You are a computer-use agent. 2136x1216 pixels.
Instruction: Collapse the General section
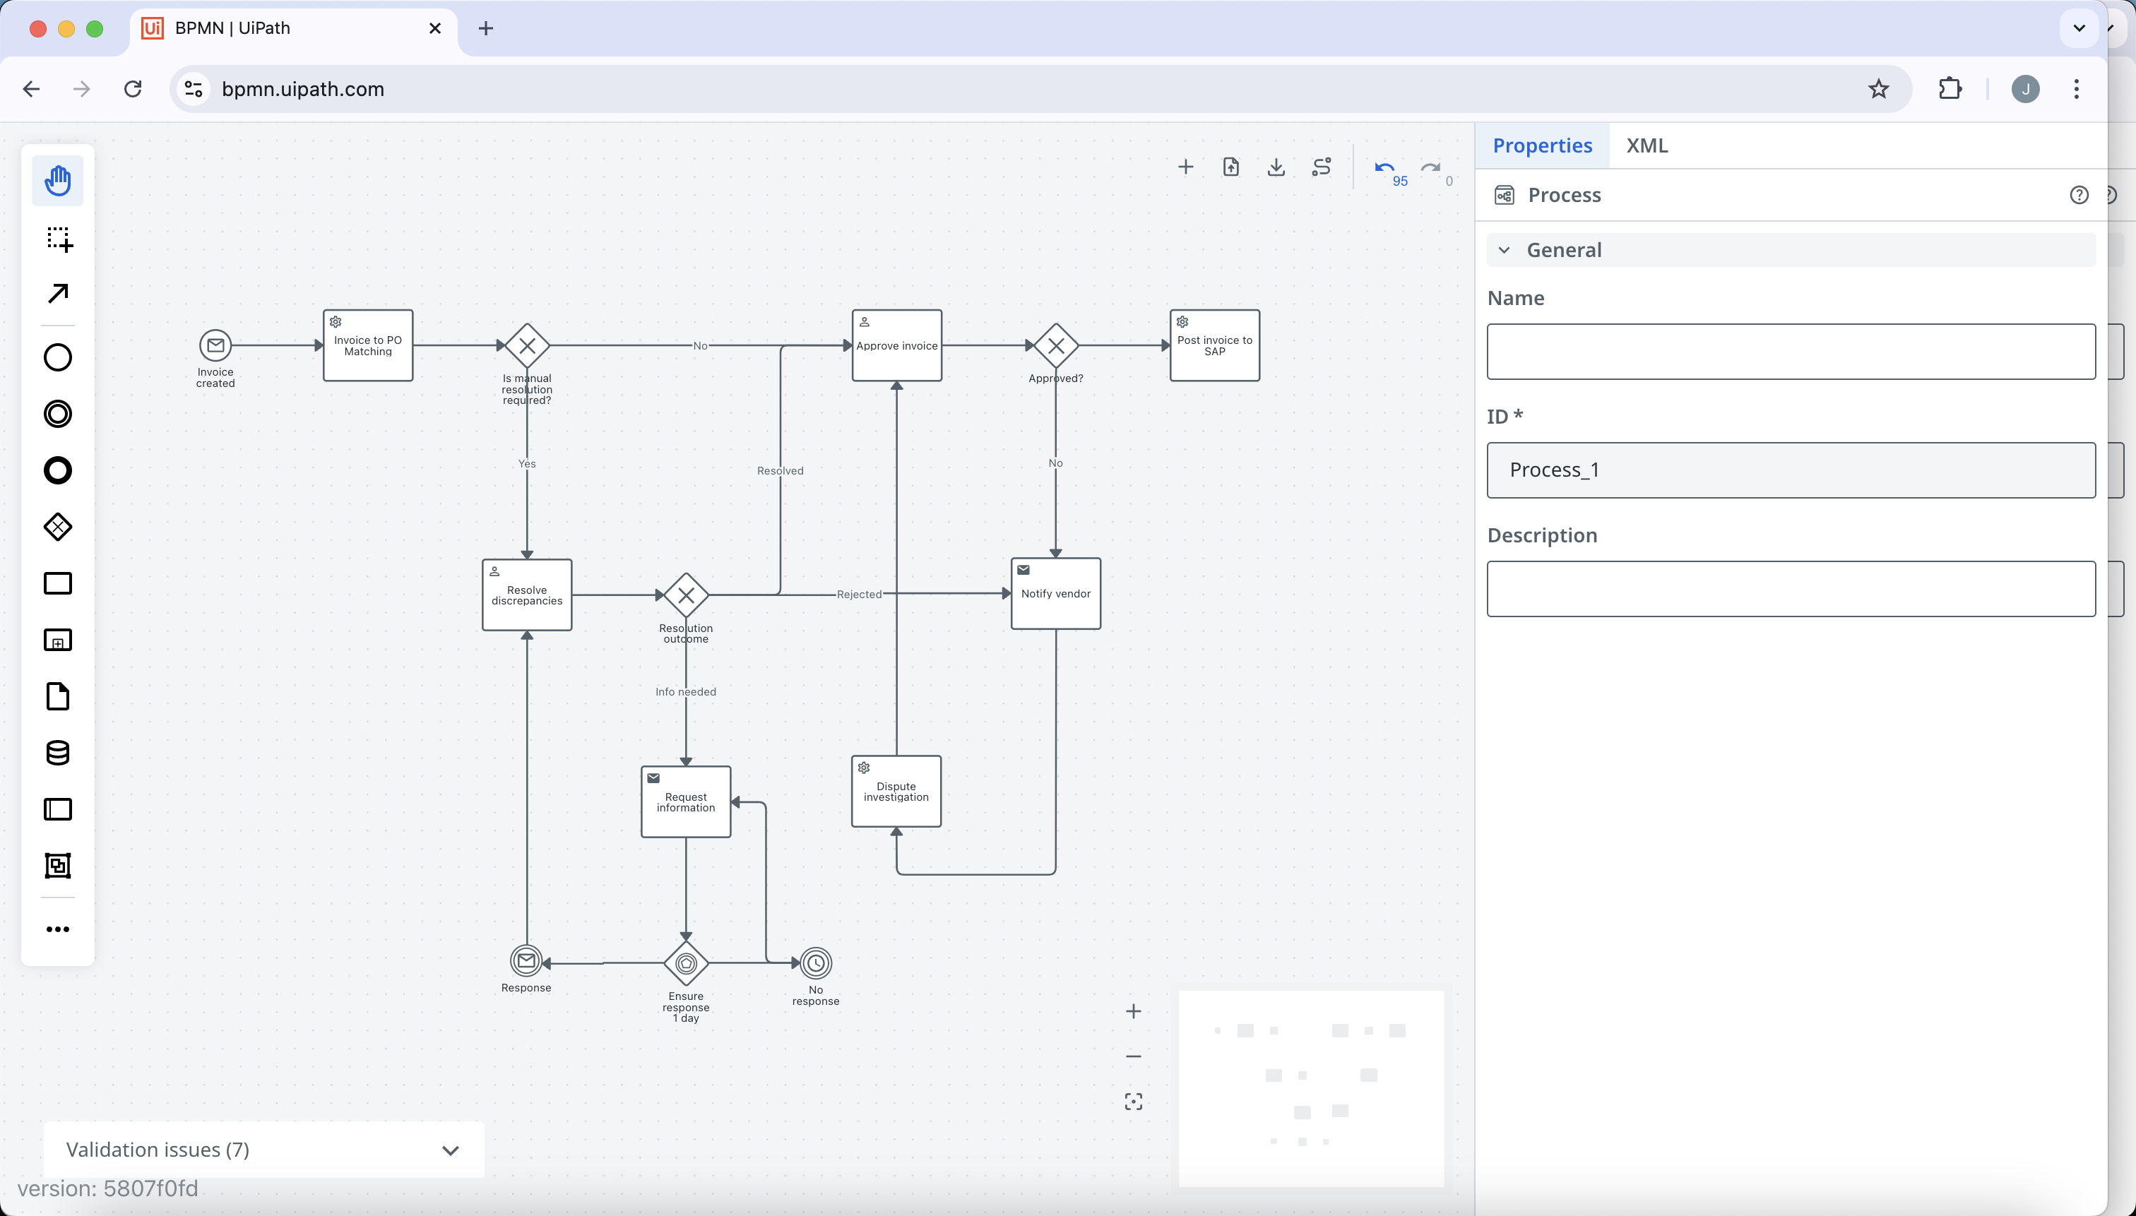point(1791,250)
